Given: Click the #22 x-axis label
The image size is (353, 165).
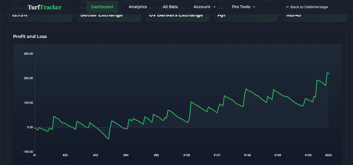Looking at the screenshot, I should pos(65,155).
